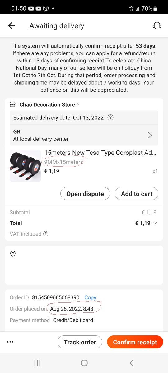Copy the order ID
The width and height of the screenshot is (168, 373).
click(x=90, y=297)
